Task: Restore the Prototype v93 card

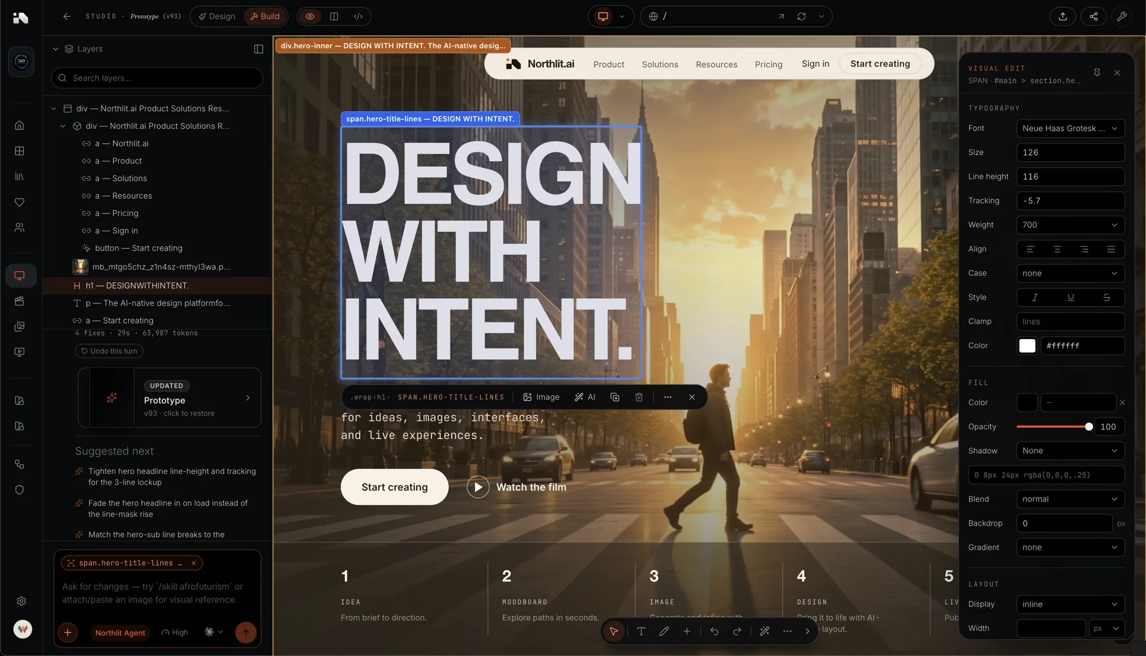Action: [170, 398]
